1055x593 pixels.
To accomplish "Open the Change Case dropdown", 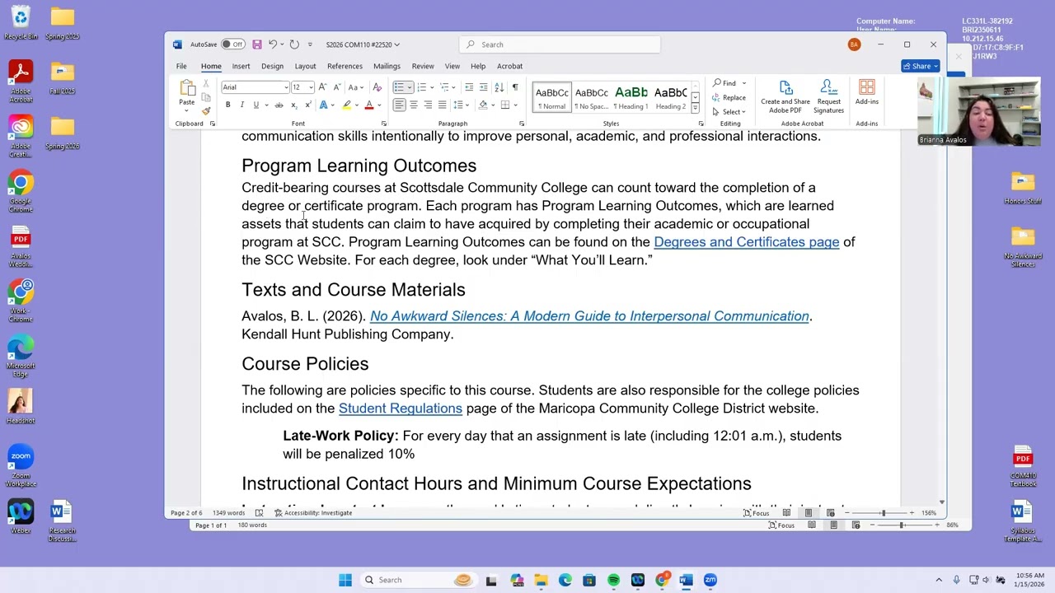I will point(355,87).
